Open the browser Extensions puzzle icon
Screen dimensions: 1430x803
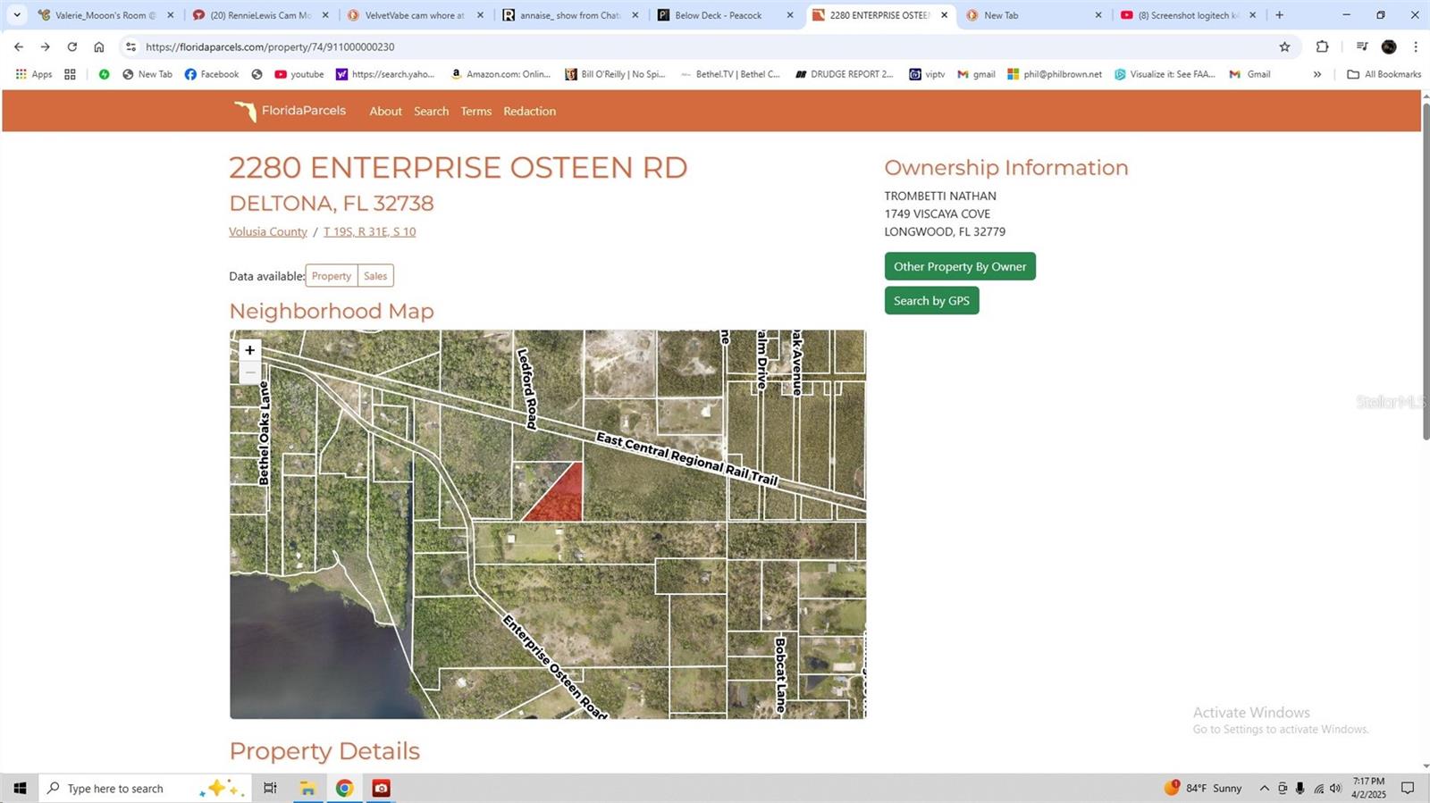tap(1322, 46)
